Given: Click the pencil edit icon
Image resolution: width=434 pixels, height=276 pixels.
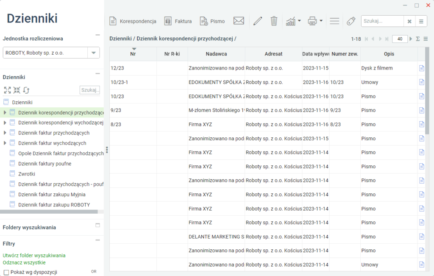Looking at the screenshot, I should tap(258, 21).
